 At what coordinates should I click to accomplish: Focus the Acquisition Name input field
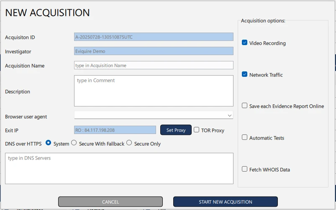click(154, 65)
